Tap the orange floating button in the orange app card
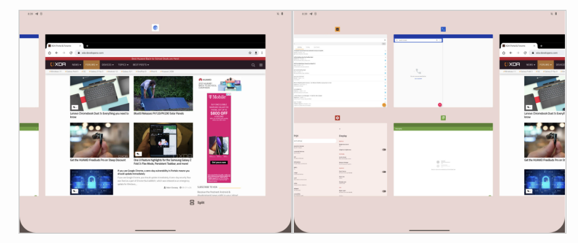This screenshot has height=243, width=578. coord(384,105)
